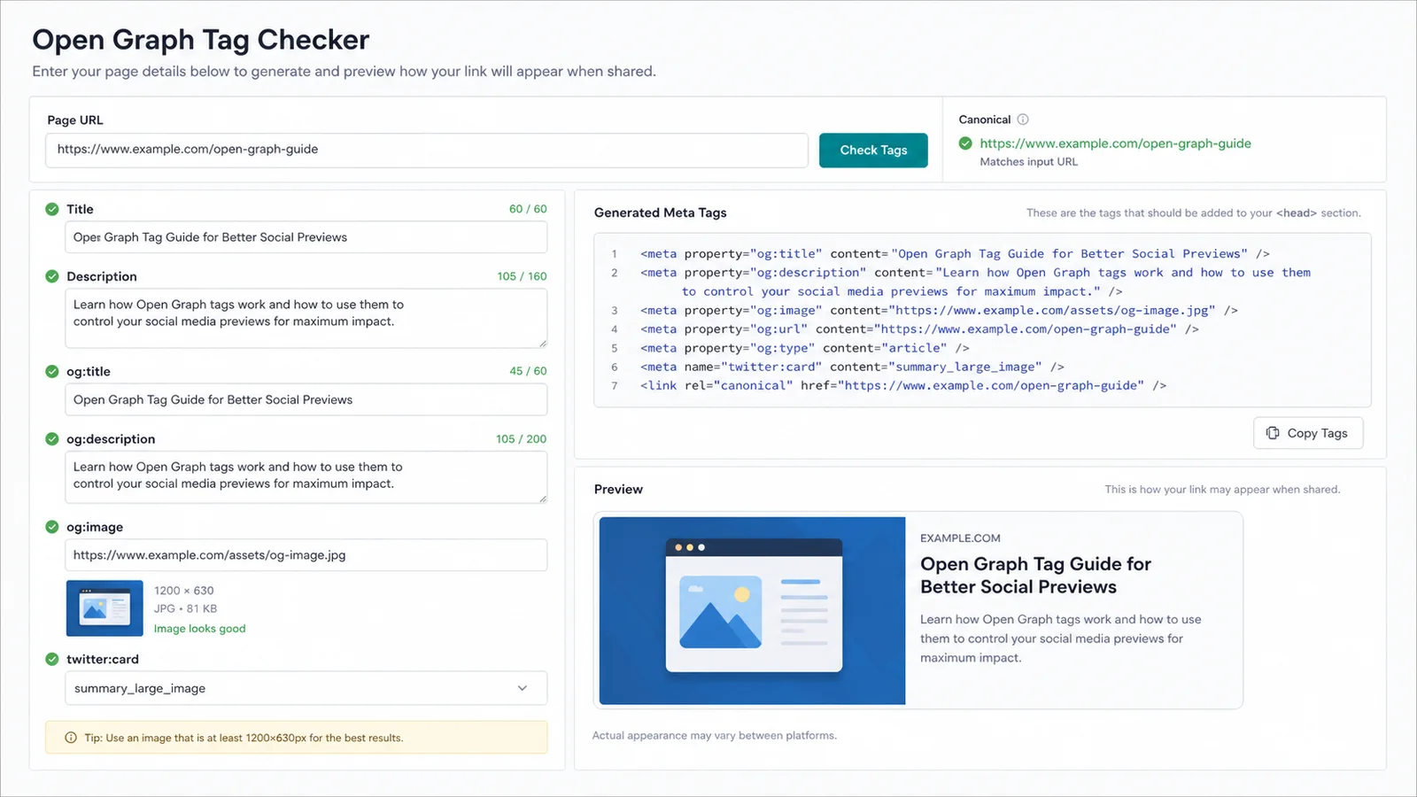Click the og:description meta tag code line
Image resolution: width=1417 pixels, height=797 pixels.
975,282
